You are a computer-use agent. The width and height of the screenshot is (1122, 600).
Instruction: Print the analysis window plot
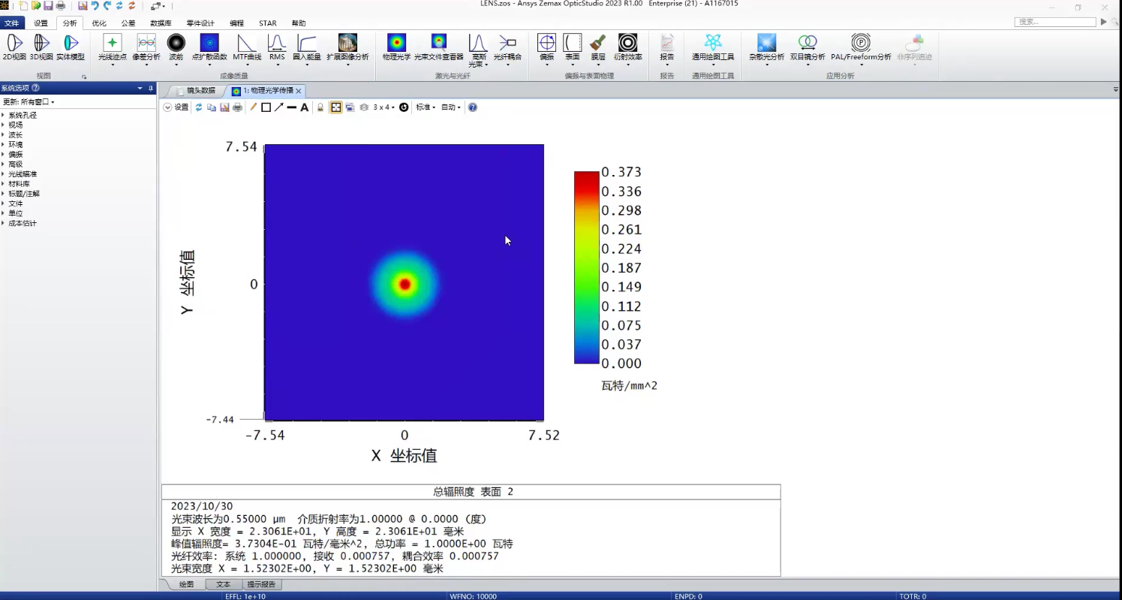237,107
